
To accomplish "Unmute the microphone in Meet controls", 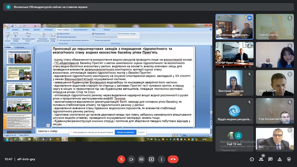I will pyautogui.click(x=121, y=159).
